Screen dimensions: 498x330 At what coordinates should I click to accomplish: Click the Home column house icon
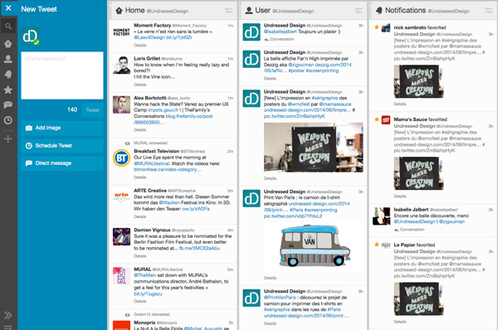119,11
